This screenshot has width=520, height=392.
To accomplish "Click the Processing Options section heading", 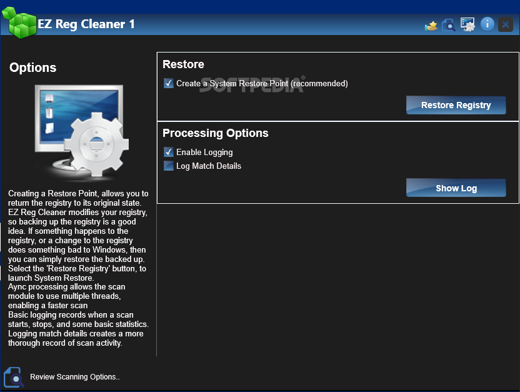I will click(216, 133).
